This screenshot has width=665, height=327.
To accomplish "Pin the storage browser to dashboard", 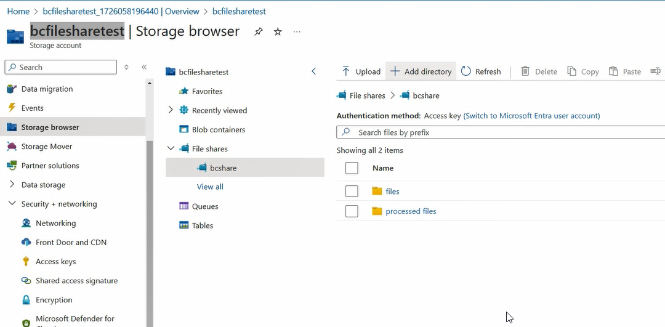I will click(x=259, y=31).
